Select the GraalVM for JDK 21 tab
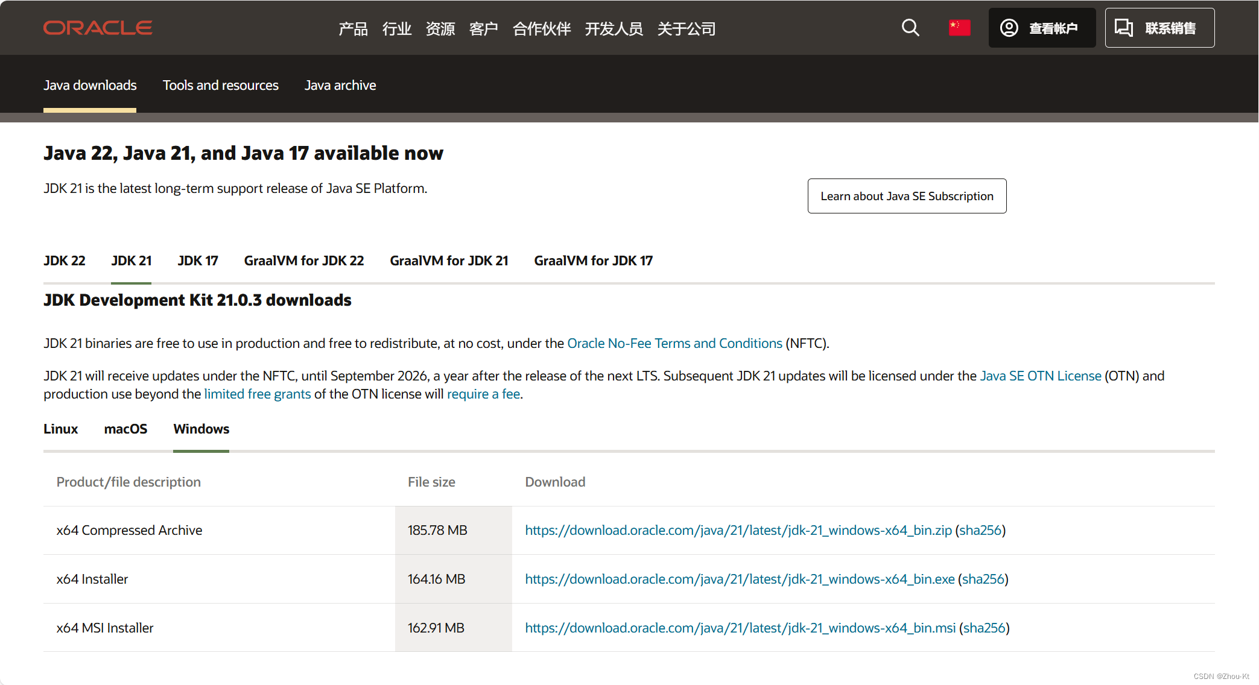 click(x=449, y=260)
